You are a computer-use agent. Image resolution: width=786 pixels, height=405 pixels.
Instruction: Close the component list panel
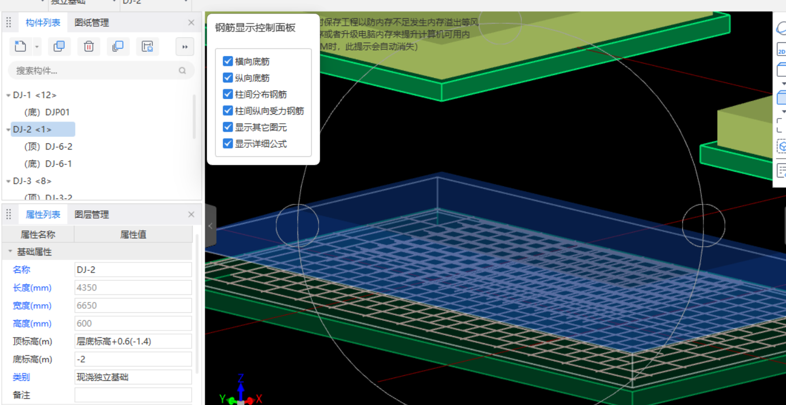(x=191, y=23)
